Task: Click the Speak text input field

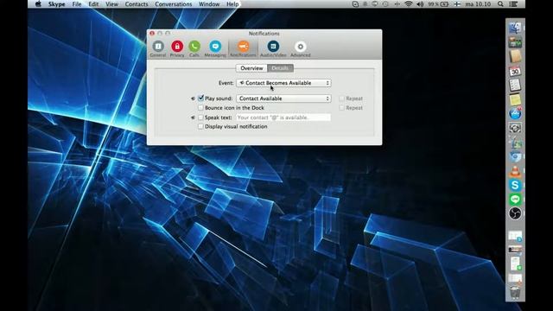Action: (283, 117)
